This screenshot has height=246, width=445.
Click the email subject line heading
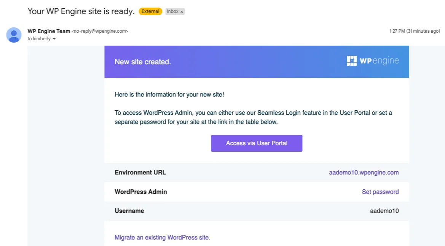click(81, 11)
